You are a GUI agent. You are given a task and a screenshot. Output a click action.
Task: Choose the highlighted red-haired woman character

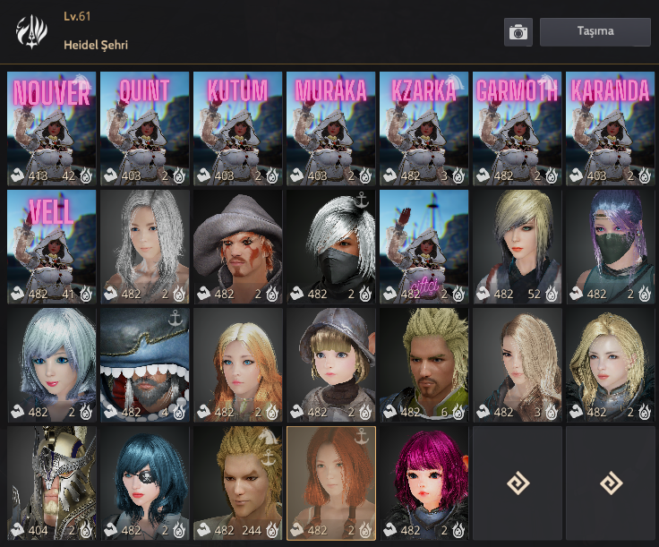[x=330, y=483]
